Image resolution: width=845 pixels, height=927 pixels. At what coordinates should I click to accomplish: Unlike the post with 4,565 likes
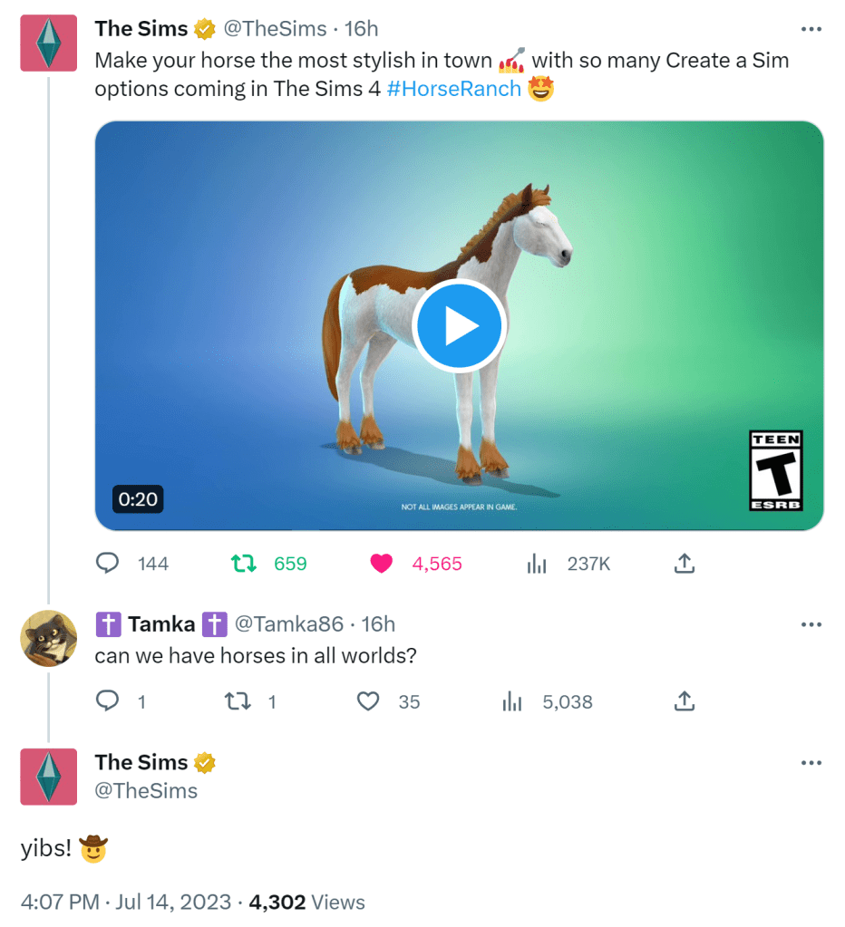[381, 564]
